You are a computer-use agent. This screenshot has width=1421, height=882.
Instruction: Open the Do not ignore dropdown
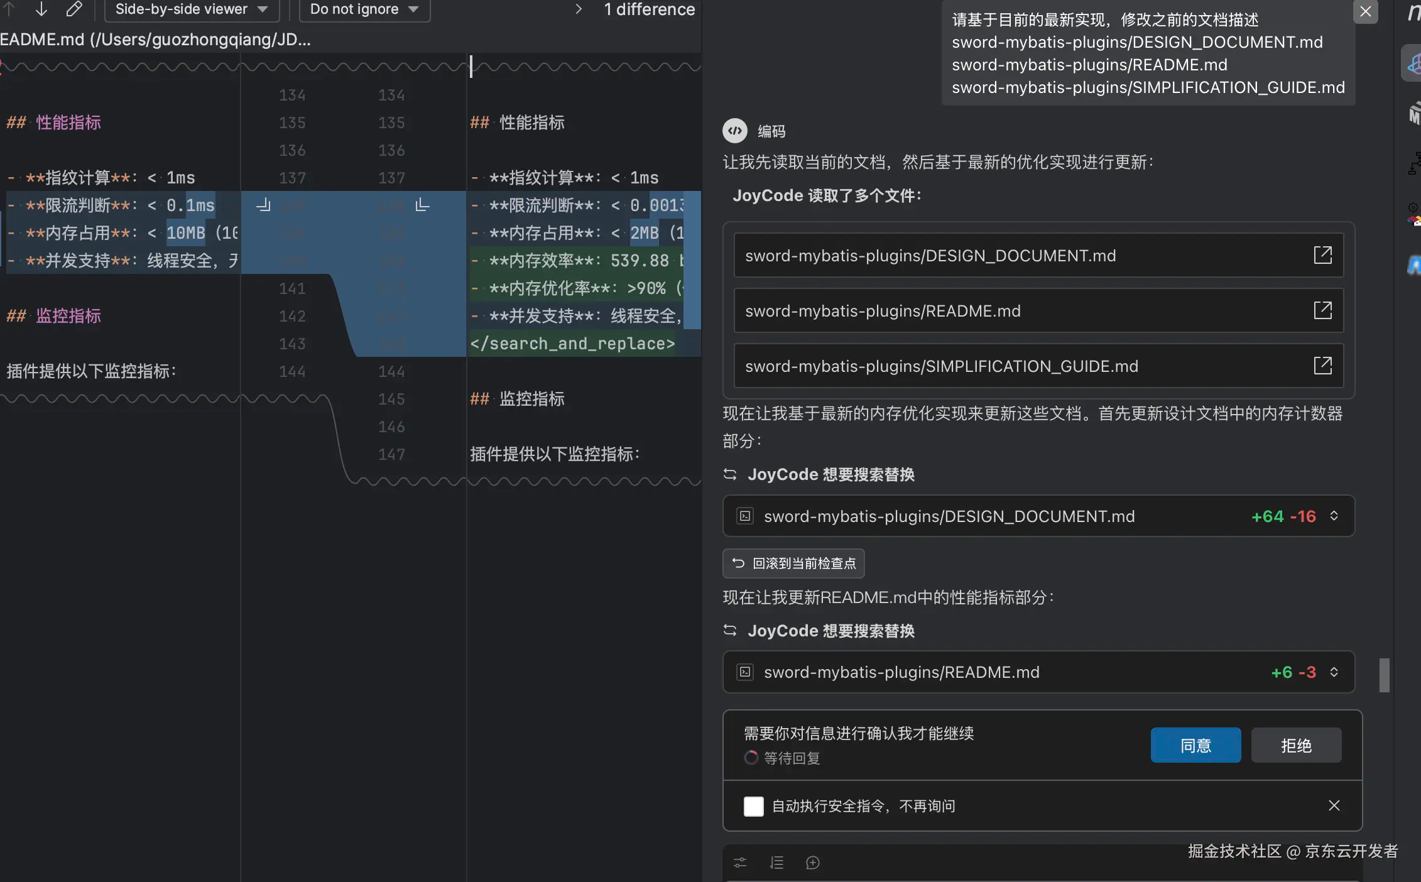(x=363, y=9)
